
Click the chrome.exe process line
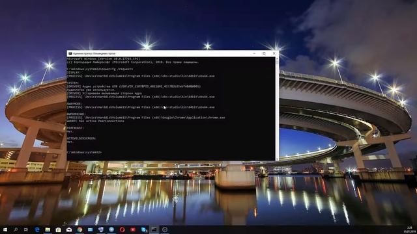146,118
